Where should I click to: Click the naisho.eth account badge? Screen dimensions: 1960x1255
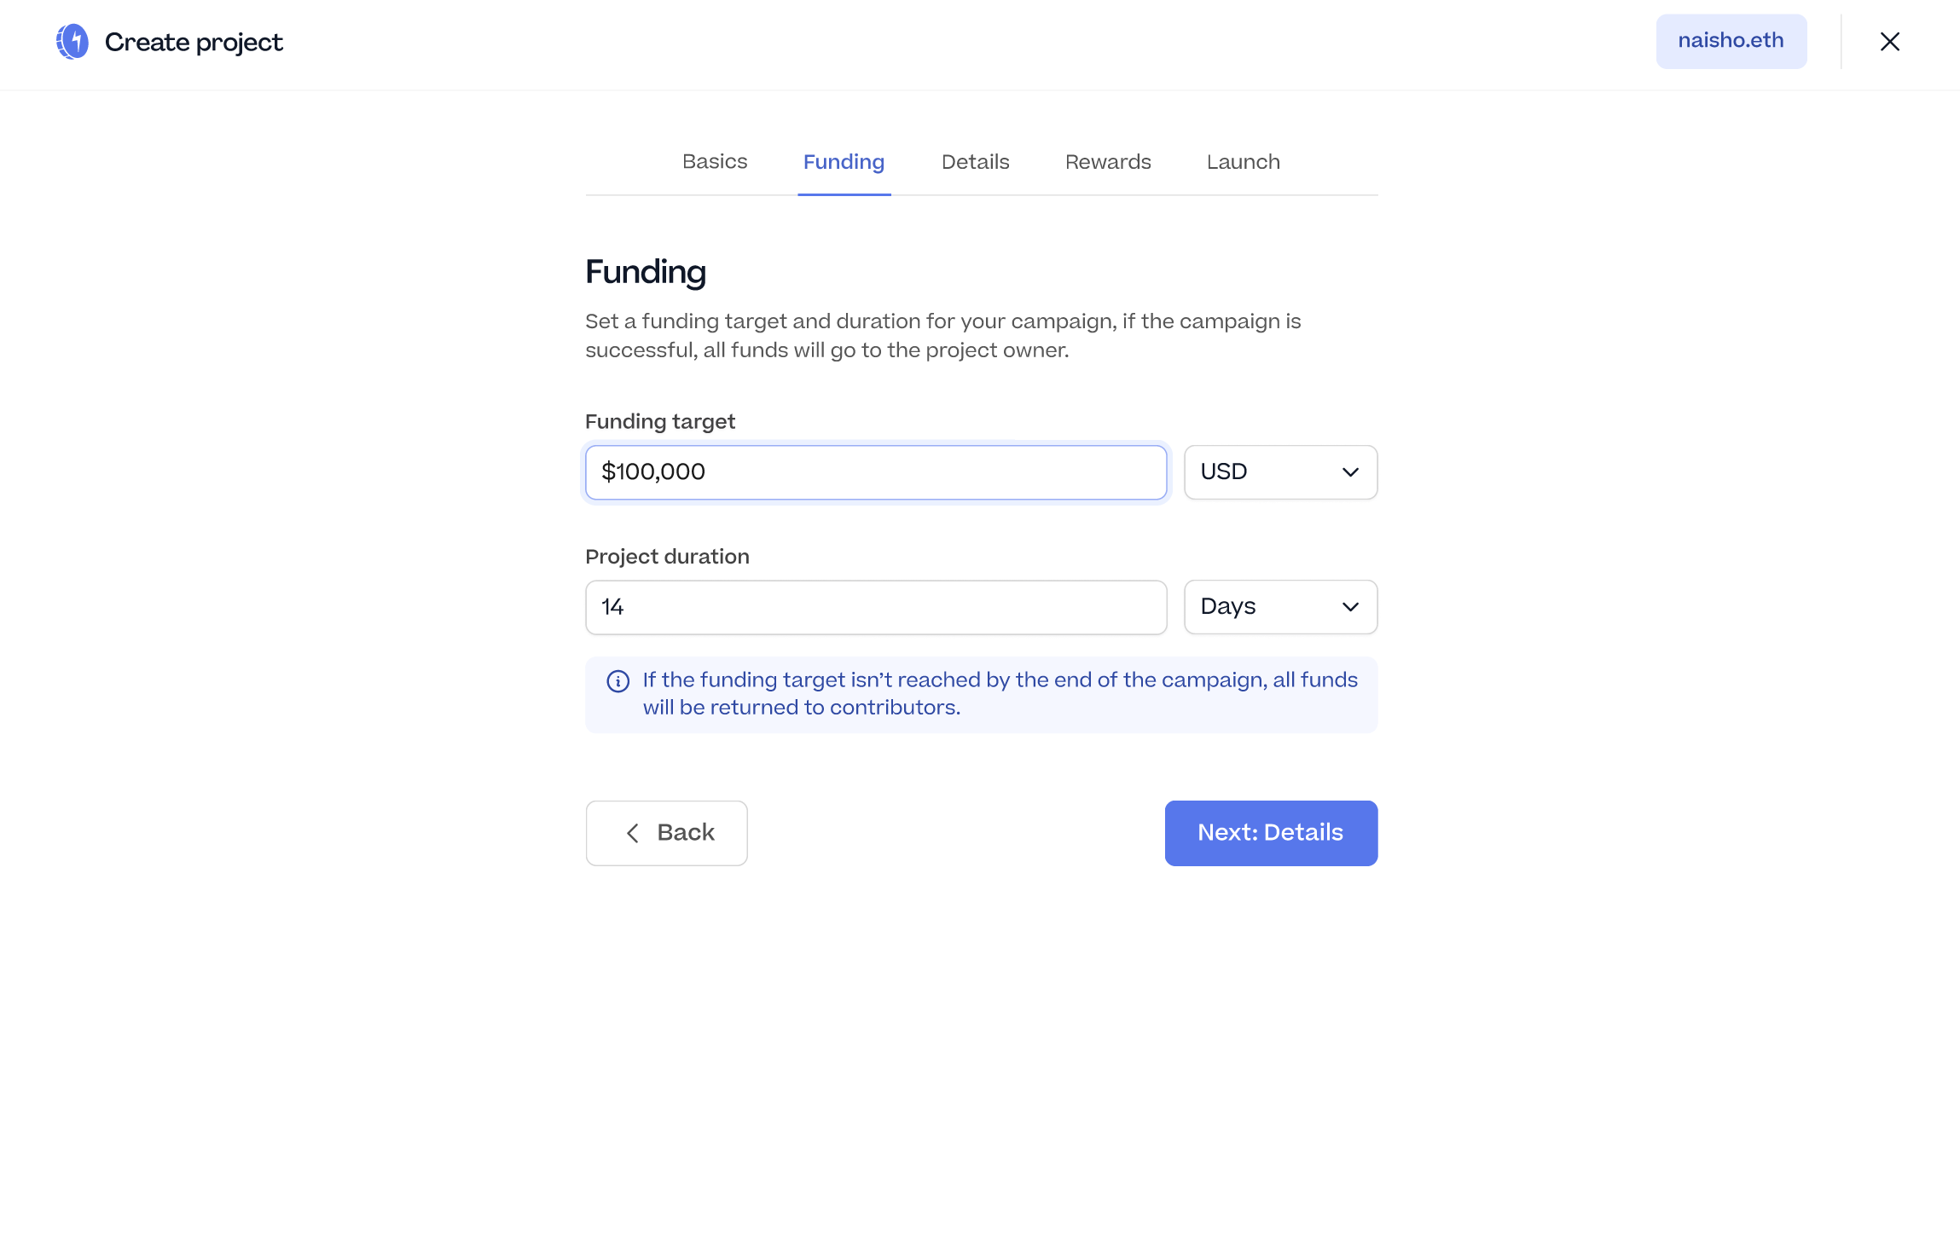[1731, 40]
